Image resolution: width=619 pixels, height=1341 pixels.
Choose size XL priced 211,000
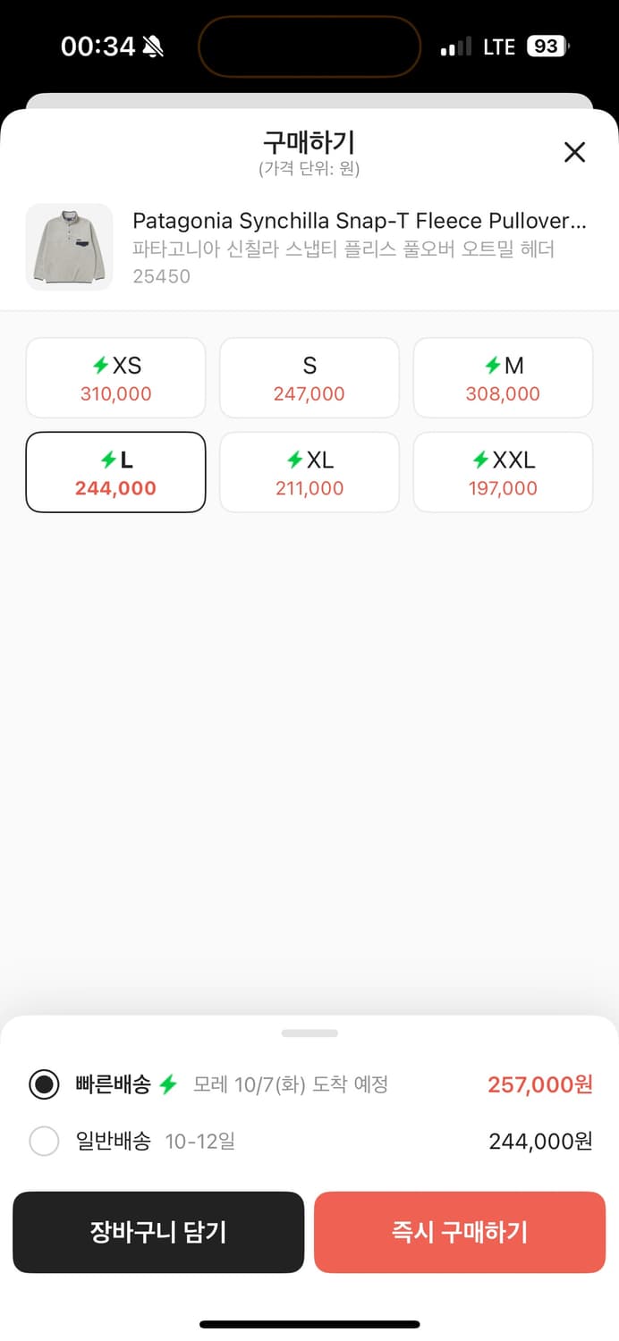click(x=309, y=473)
